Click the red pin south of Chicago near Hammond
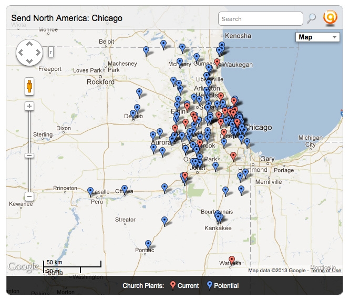 coord(233,157)
